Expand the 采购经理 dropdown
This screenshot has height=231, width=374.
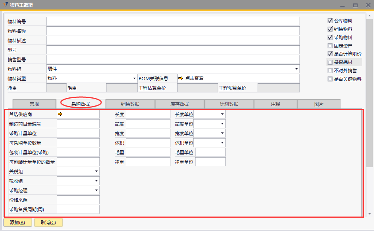coord(97,190)
